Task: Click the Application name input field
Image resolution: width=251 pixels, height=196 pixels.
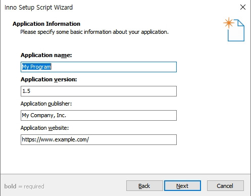Action: point(98,67)
